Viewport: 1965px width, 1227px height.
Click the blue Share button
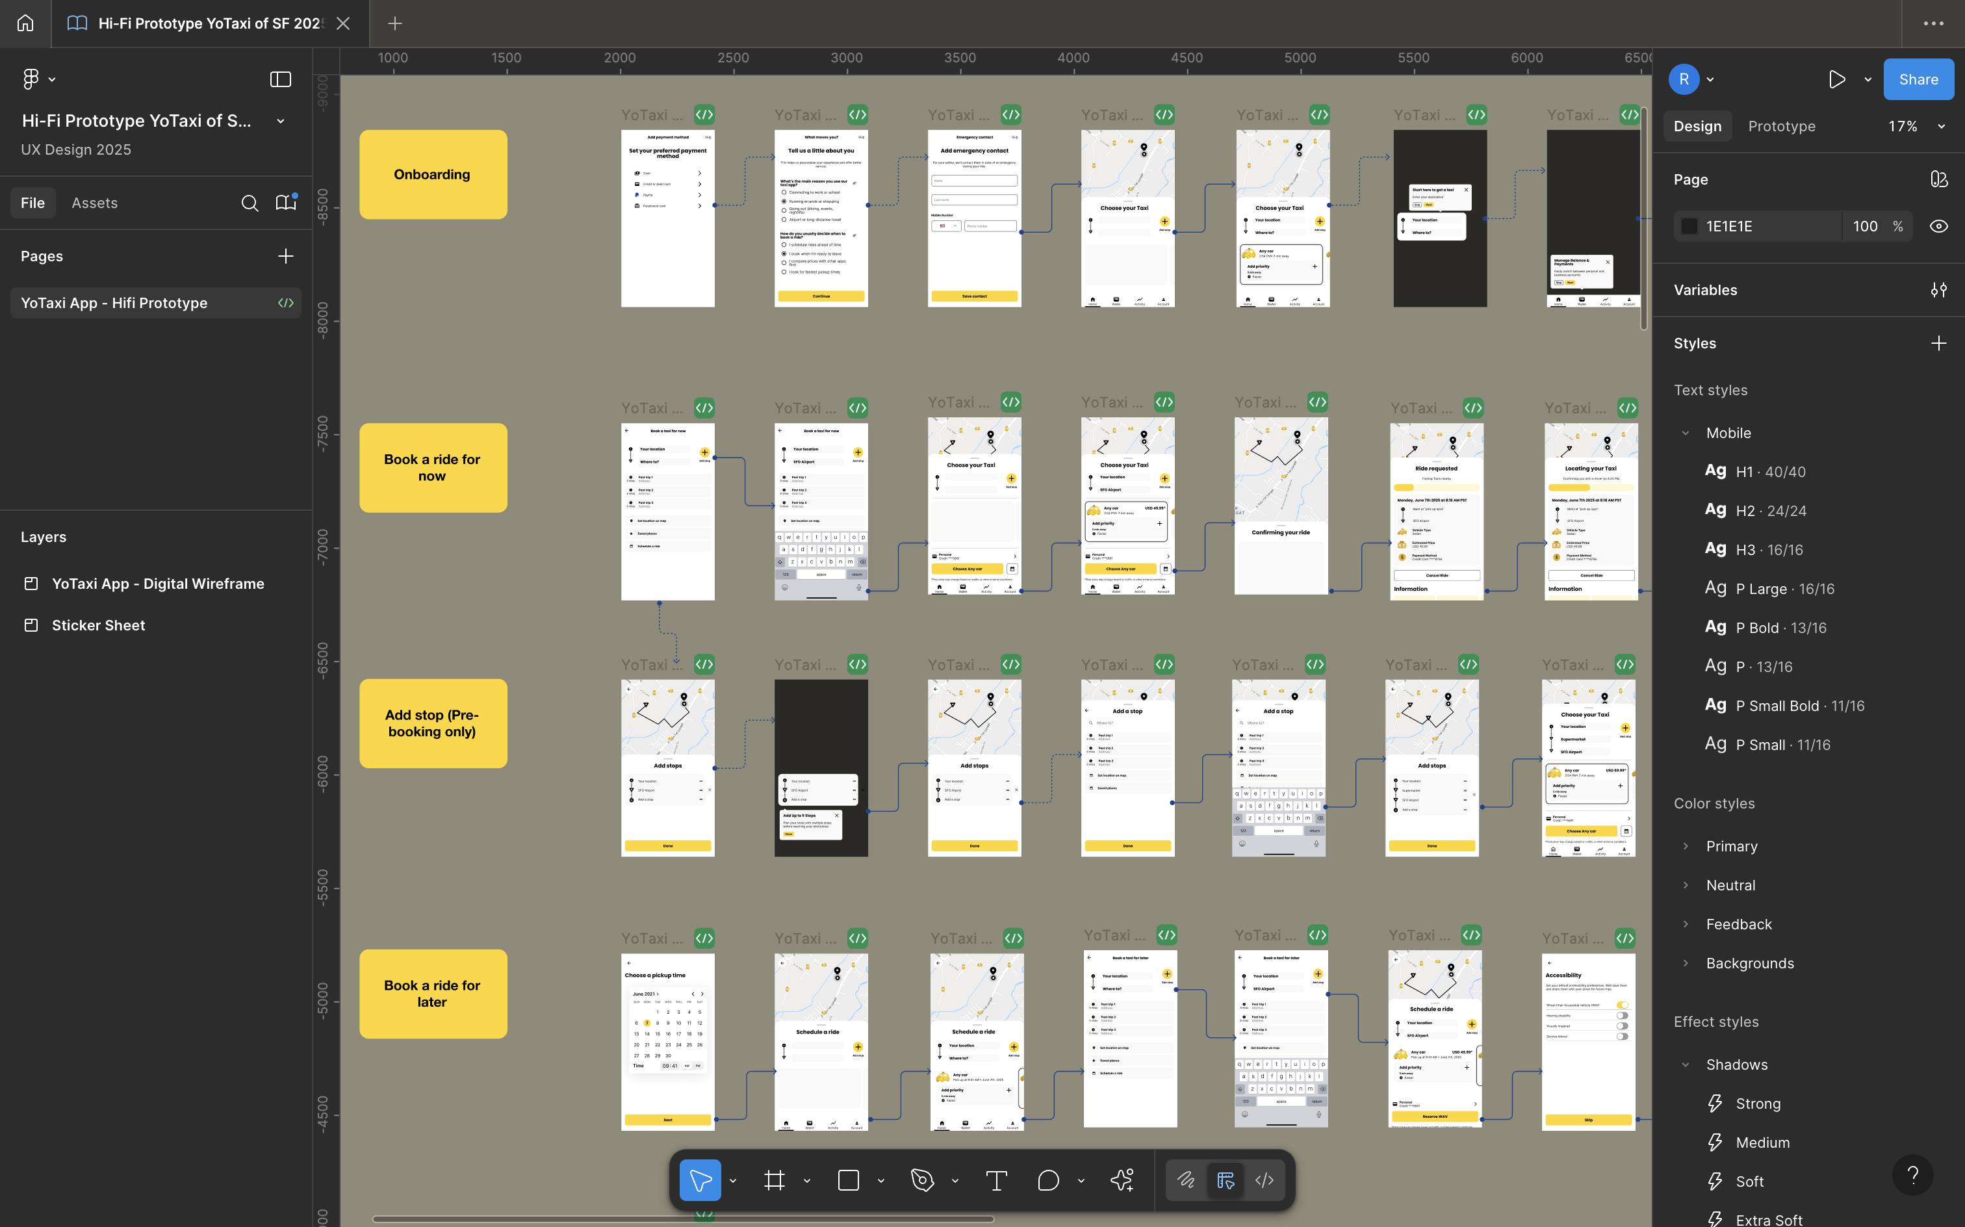coord(1918,79)
